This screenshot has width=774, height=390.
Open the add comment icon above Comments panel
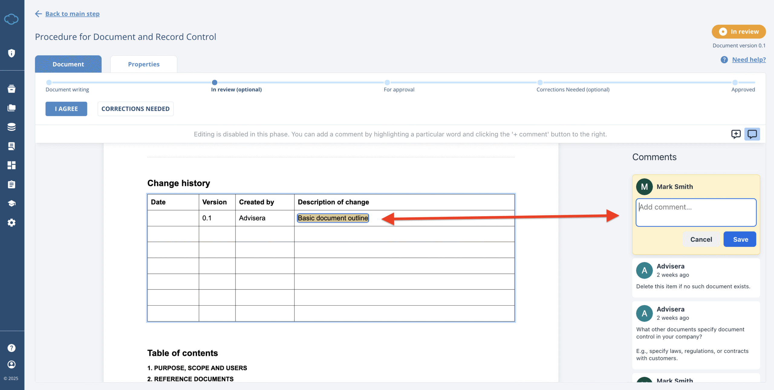(x=736, y=134)
